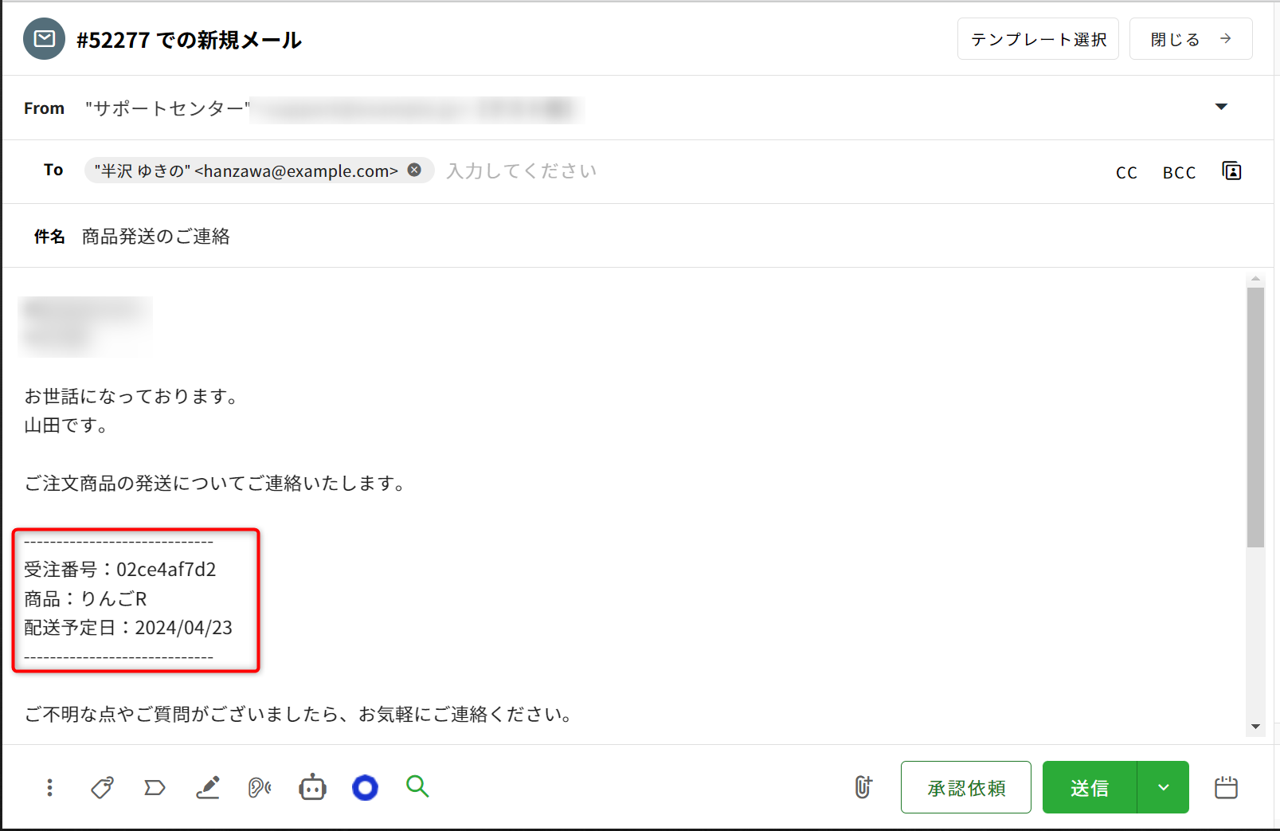The image size is (1280, 831).
Task: Click the 閉じる close panel button
Action: pyautogui.click(x=1190, y=39)
